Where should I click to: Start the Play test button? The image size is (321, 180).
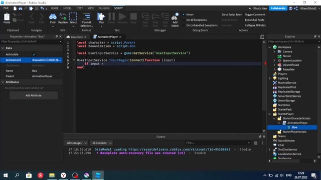pyautogui.click(x=101, y=16)
